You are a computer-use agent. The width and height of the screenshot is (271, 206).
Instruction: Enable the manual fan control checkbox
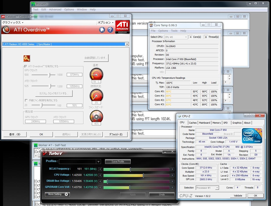pyautogui.click(x=26, y=100)
